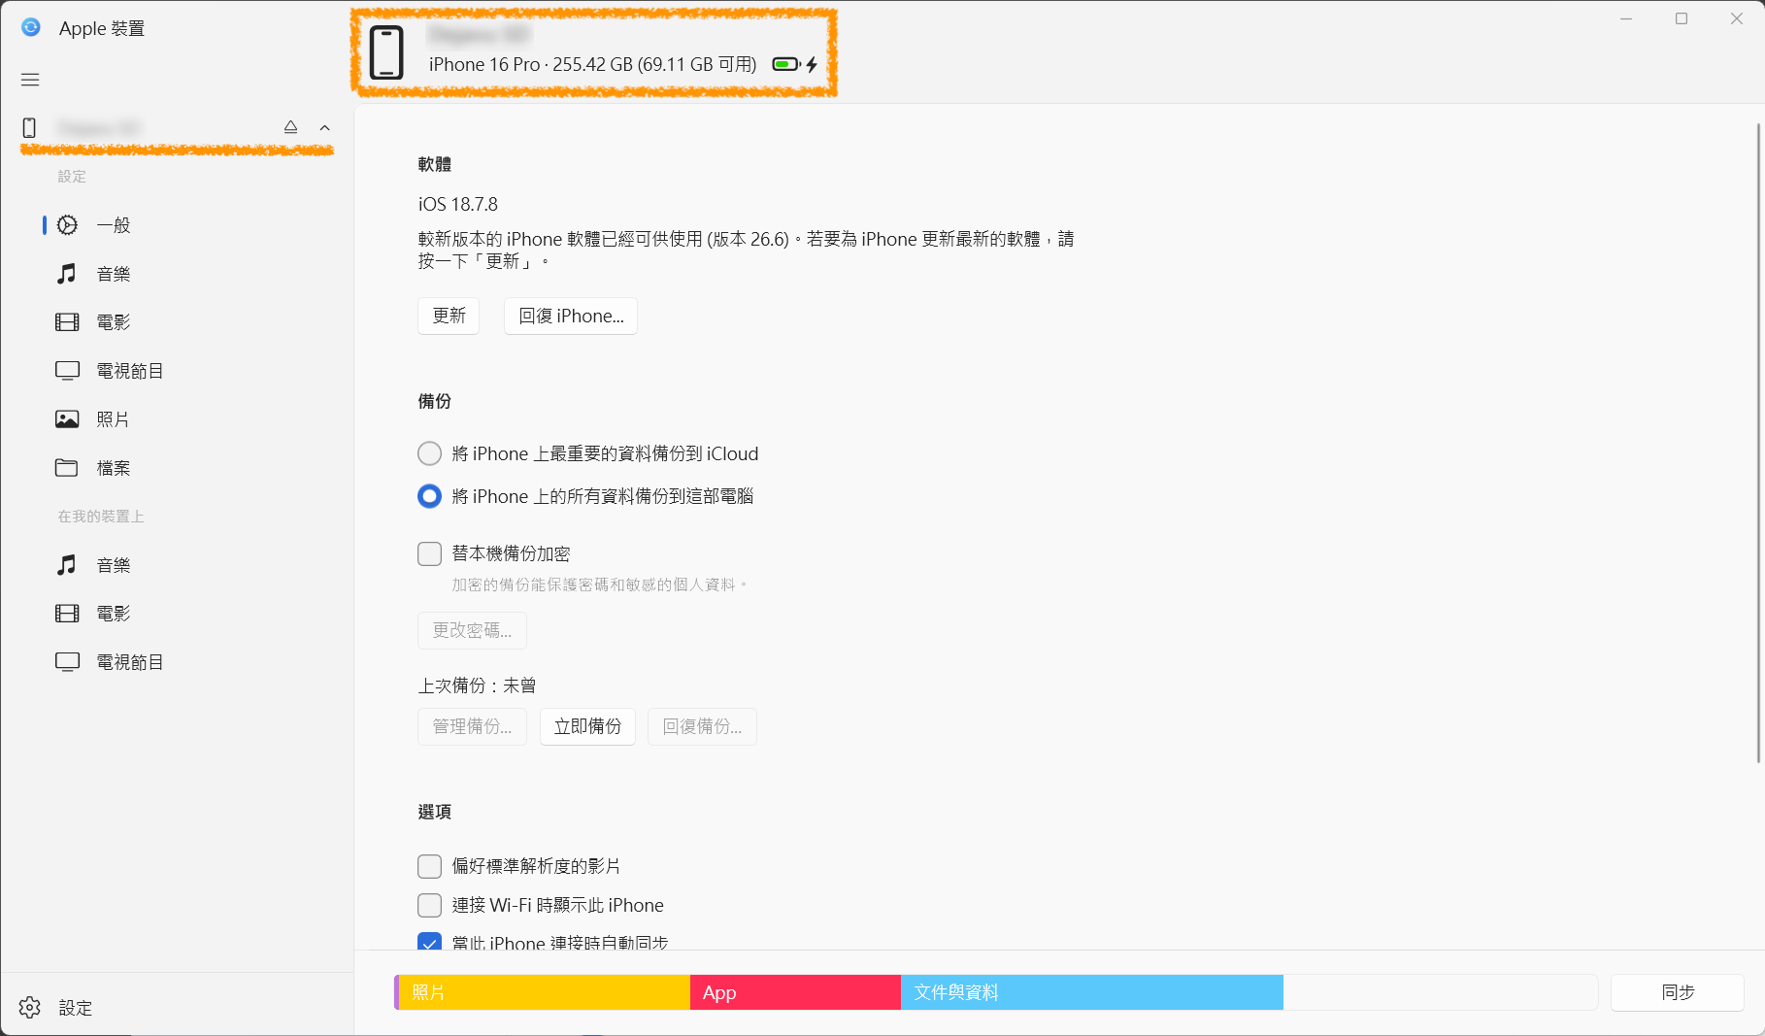1765x1036 pixels.
Task: Click the 管理備份... button
Action: point(472,726)
